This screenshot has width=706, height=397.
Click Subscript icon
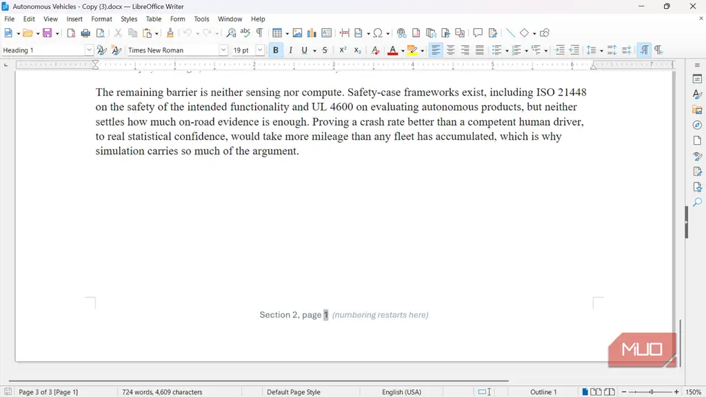coord(358,50)
